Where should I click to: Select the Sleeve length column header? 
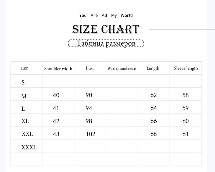(x=186, y=68)
